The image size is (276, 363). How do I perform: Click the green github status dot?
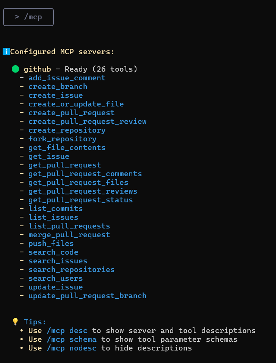click(16, 69)
